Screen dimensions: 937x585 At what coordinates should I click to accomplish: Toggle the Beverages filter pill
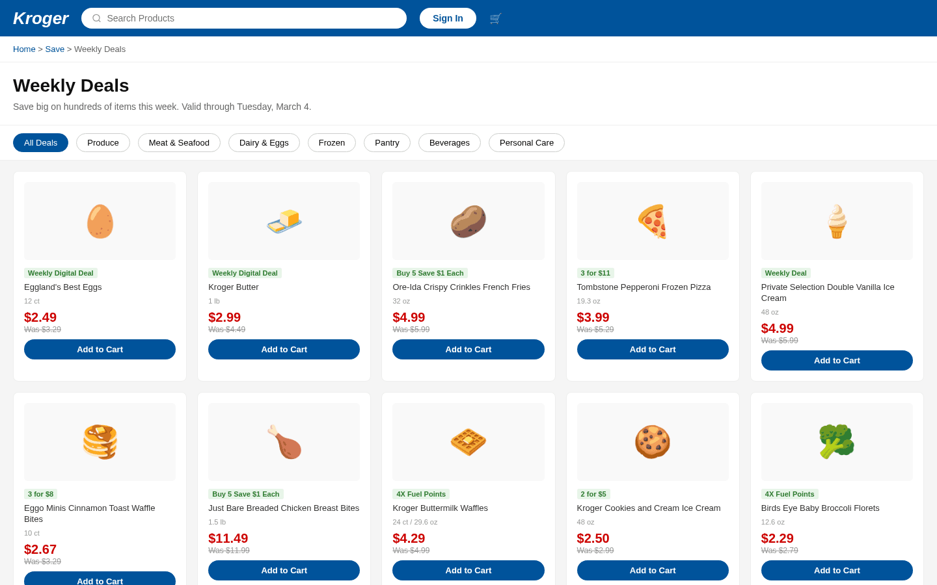[449, 142]
